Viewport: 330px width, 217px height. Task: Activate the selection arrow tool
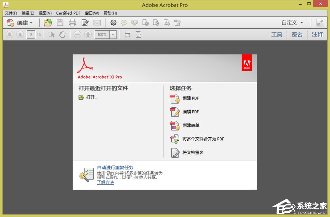pyautogui.click(x=52, y=34)
